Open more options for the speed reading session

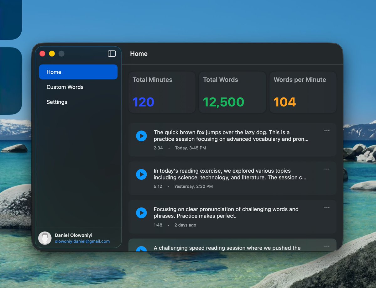[x=327, y=246]
